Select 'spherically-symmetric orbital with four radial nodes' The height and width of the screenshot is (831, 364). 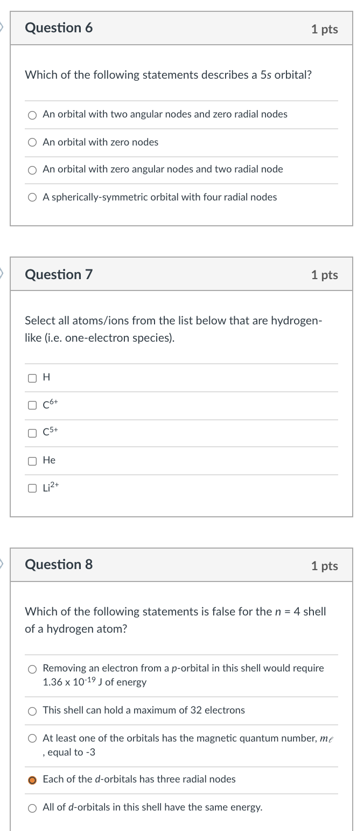click(x=33, y=198)
